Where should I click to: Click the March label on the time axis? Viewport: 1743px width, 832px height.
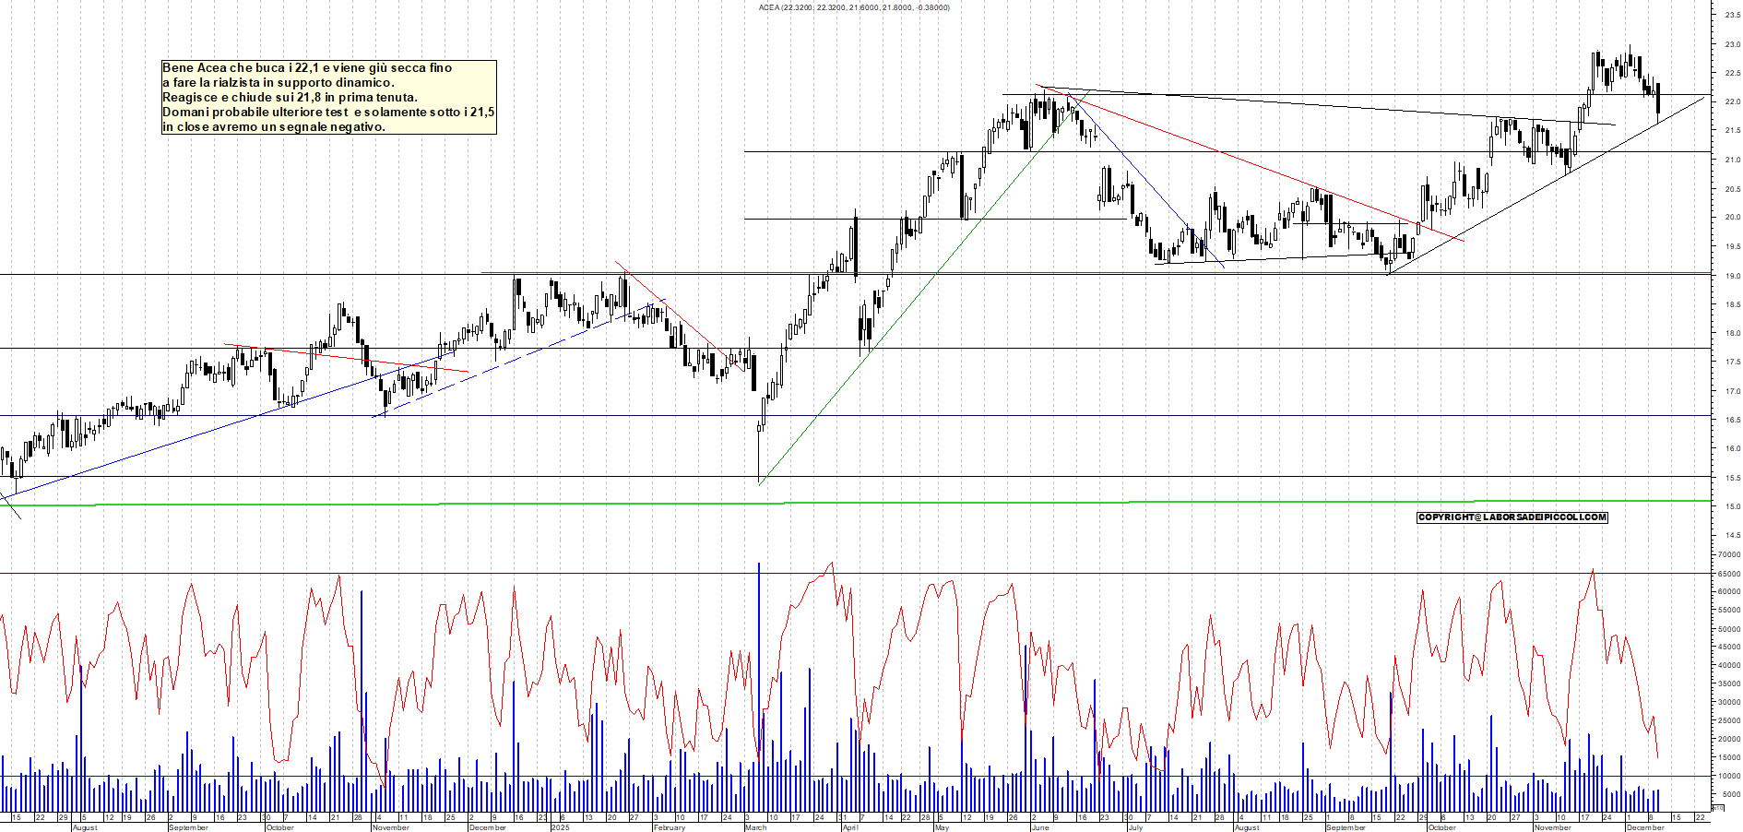755,827
